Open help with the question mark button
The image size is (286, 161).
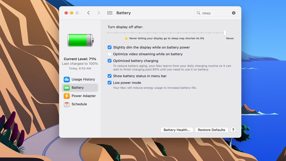[233, 130]
